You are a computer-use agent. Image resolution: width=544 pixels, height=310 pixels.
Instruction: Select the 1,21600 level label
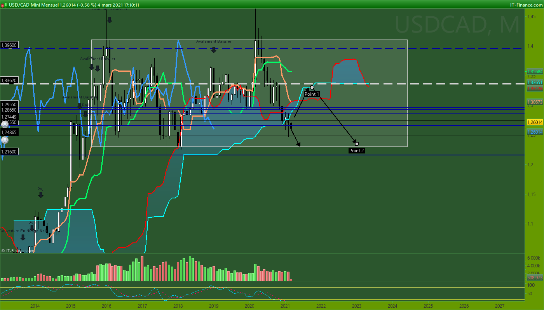point(9,152)
